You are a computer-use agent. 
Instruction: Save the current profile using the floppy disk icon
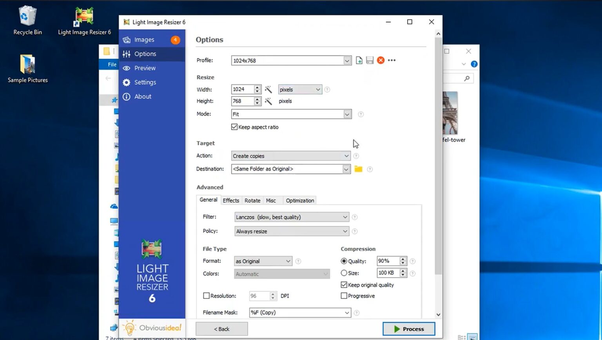point(370,60)
